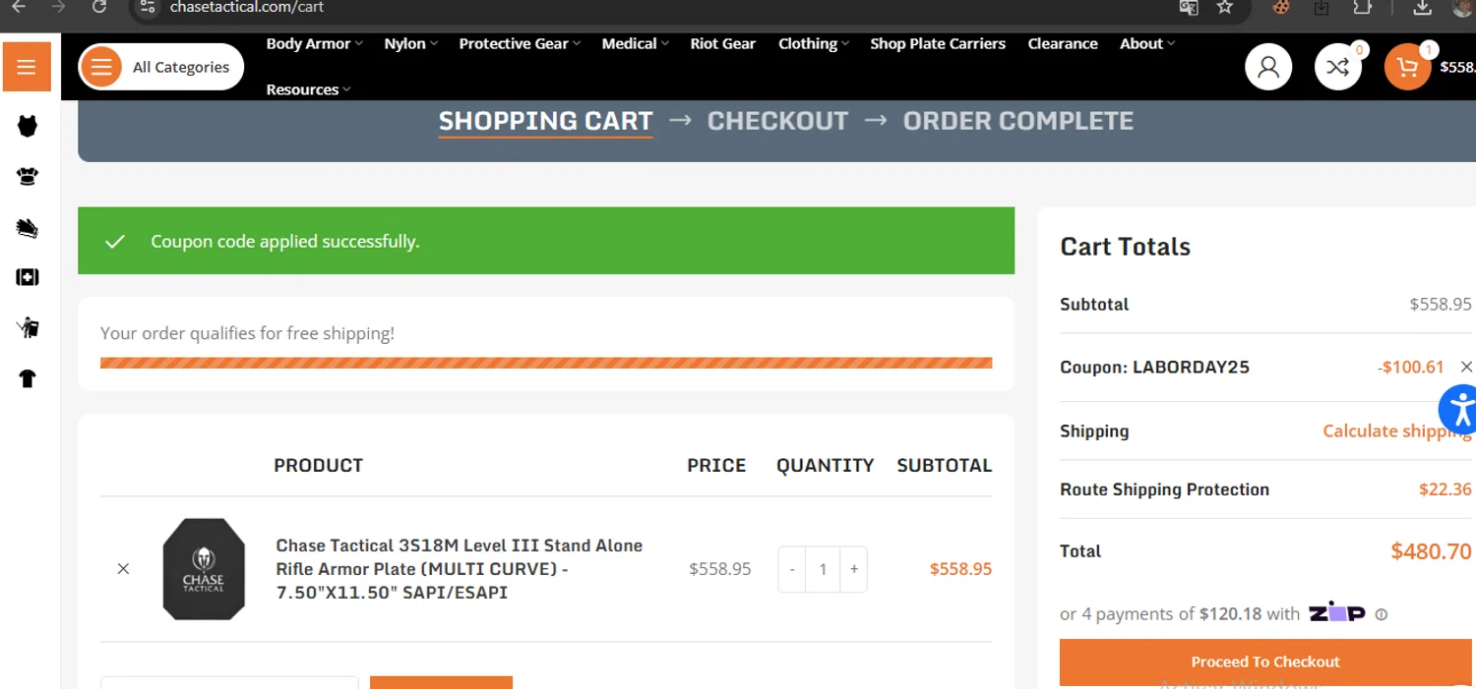Expand the Protective Gear menu
Viewport: 1476px width, 689px height.
[x=520, y=43]
